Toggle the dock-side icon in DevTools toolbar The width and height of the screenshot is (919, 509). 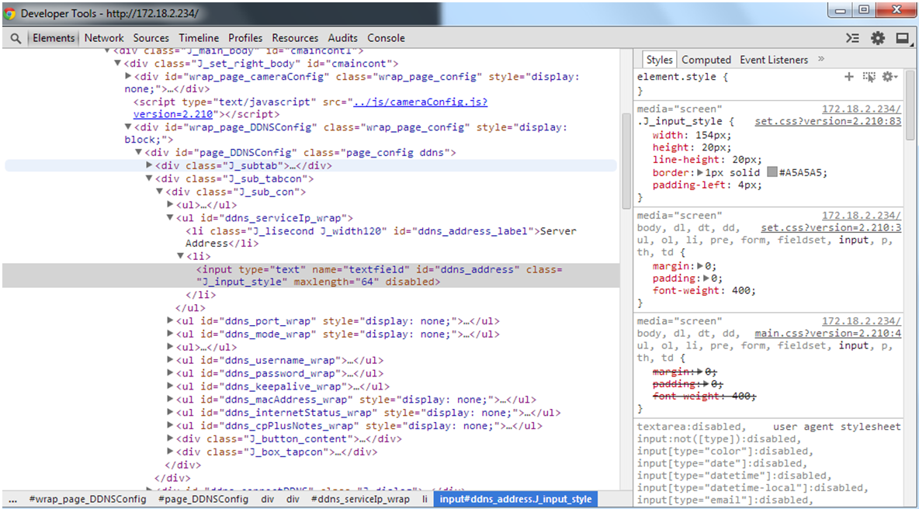(x=903, y=38)
